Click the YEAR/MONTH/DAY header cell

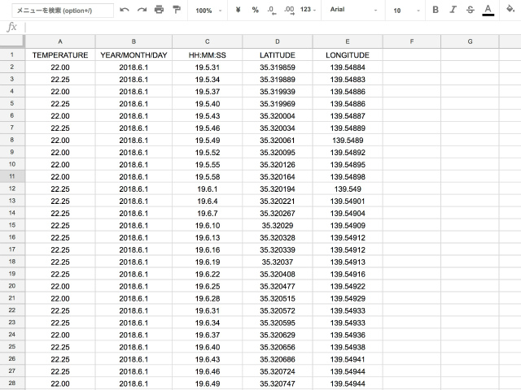click(134, 54)
